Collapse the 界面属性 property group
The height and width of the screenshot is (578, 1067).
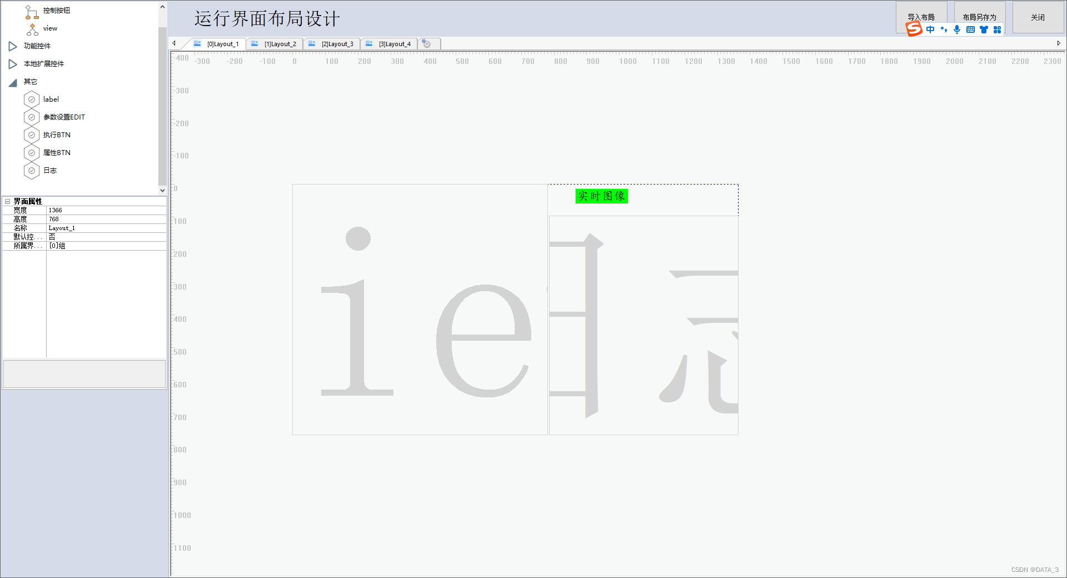7,201
